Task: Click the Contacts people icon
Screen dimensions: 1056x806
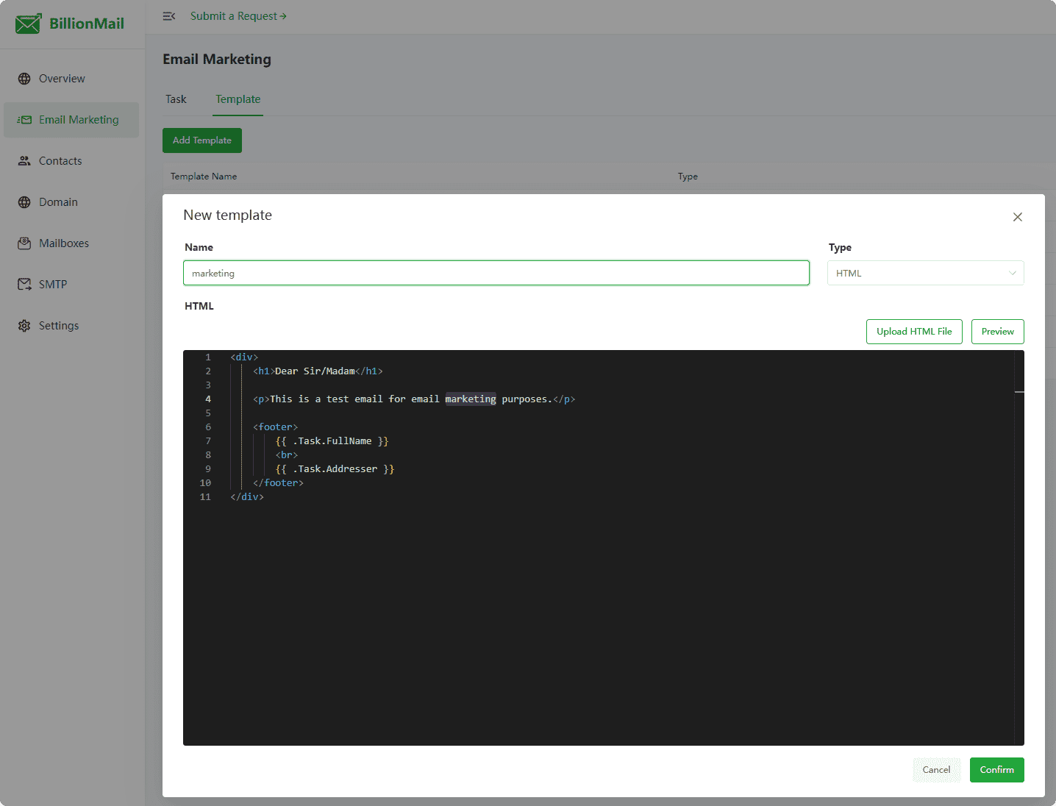Action: coord(24,161)
